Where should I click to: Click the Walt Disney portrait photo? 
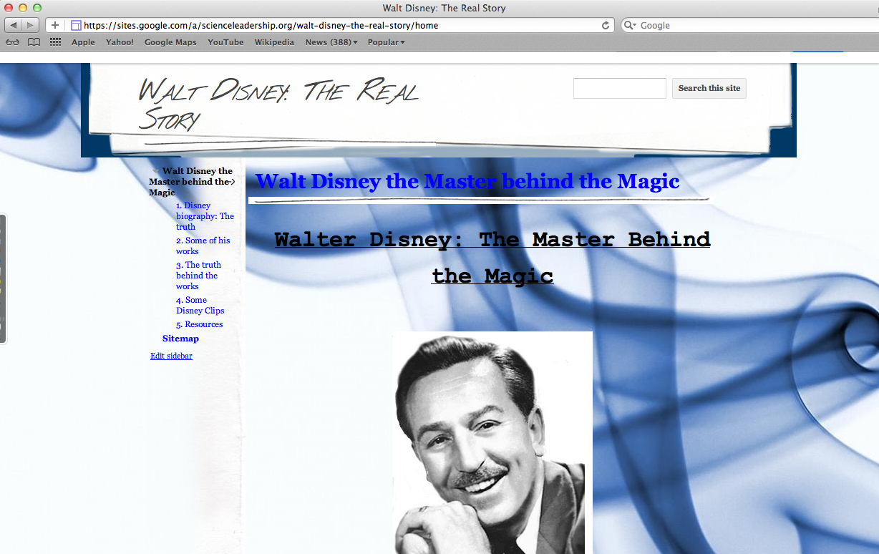click(x=492, y=442)
